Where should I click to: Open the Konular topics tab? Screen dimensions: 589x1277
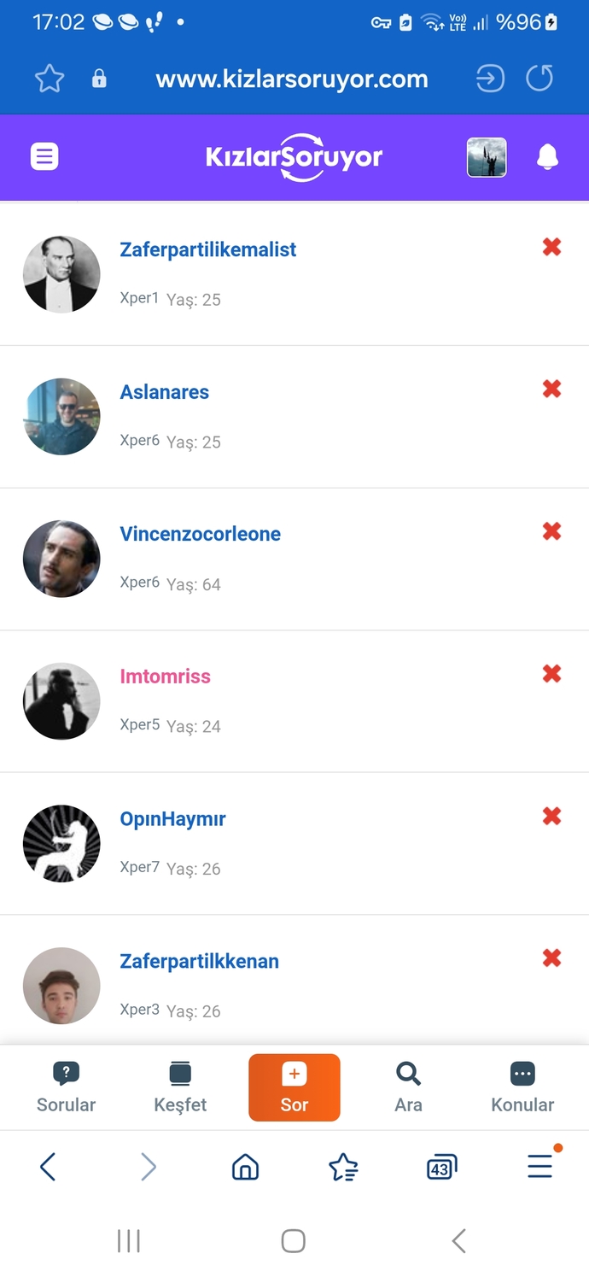[x=522, y=1087]
